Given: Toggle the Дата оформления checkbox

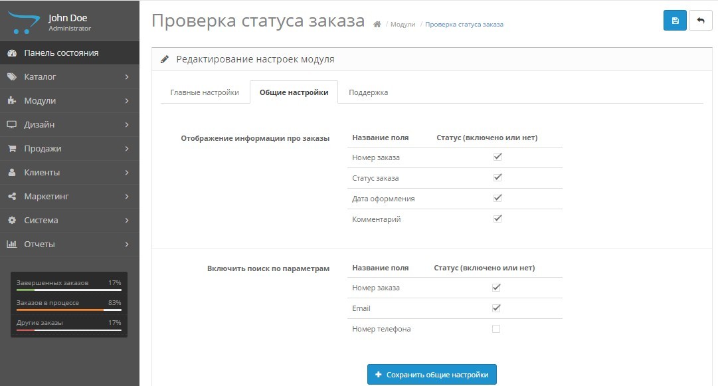Looking at the screenshot, I should (x=497, y=198).
